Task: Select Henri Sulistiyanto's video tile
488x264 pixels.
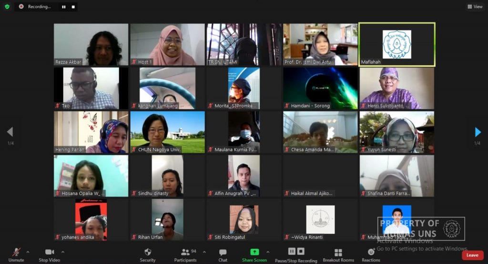Action: 397,88
